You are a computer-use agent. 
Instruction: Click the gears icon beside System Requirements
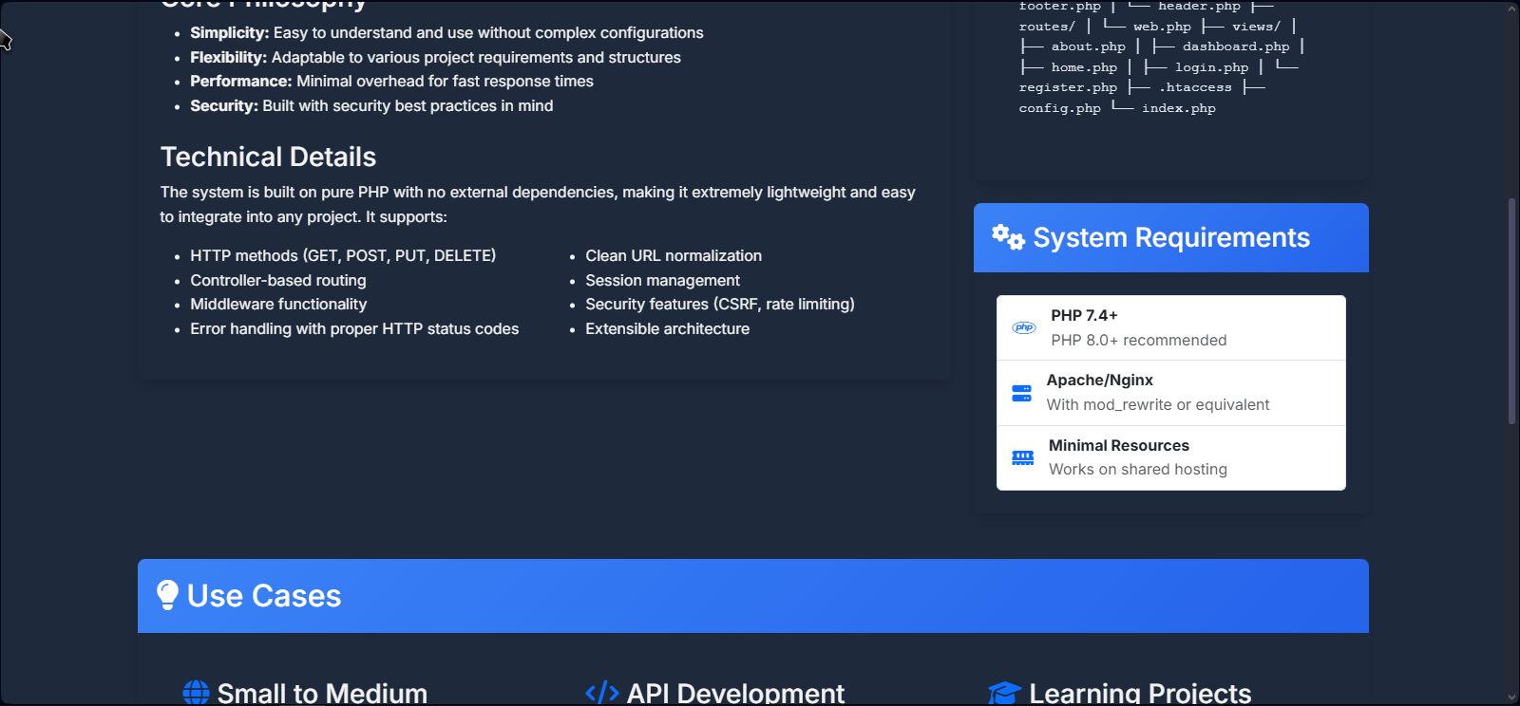tap(1008, 237)
